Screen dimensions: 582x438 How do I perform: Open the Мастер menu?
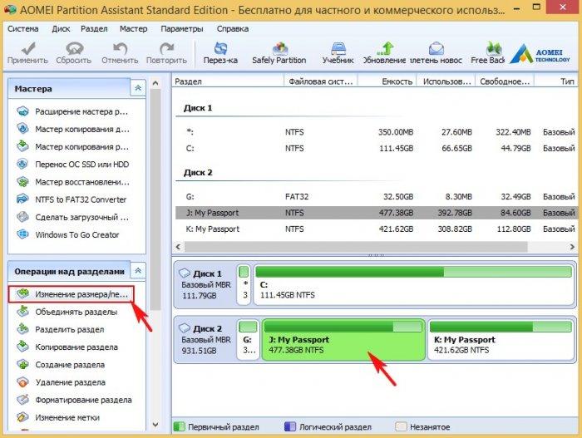pyautogui.click(x=133, y=28)
